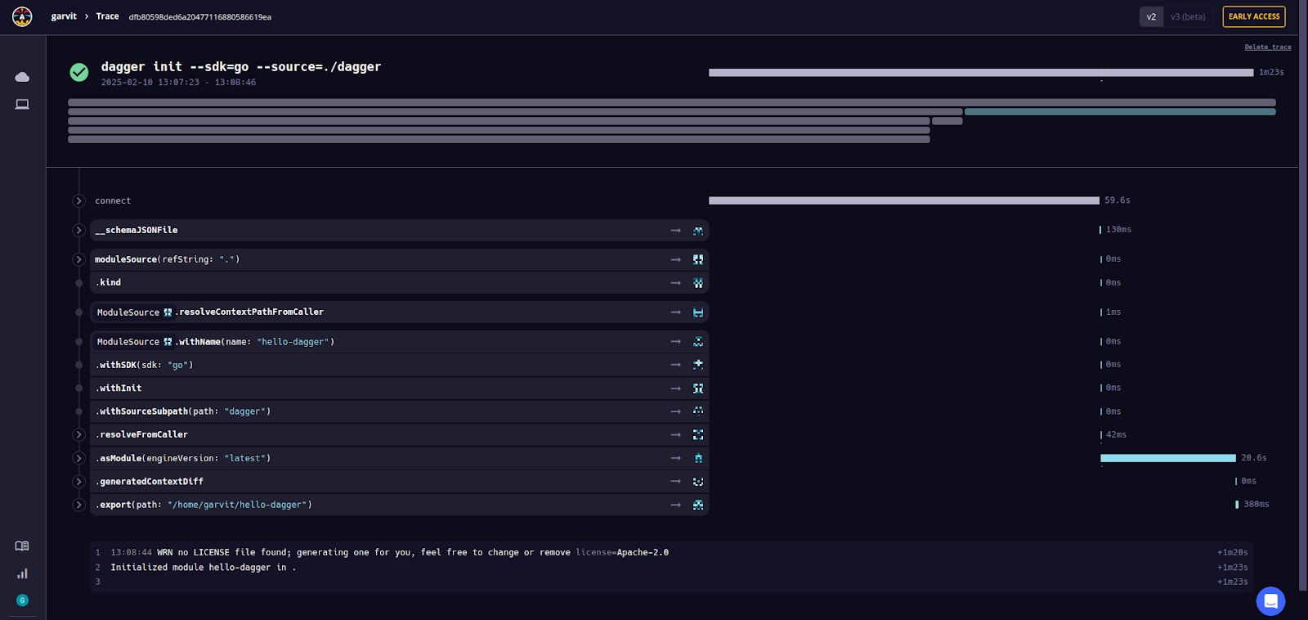Image resolution: width=1308 pixels, height=620 pixels.
Task: Open the docs book sidebar icon
Action: (22, 546)
